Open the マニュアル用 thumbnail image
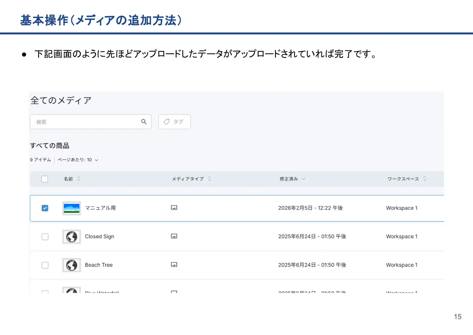 [71, 208]
